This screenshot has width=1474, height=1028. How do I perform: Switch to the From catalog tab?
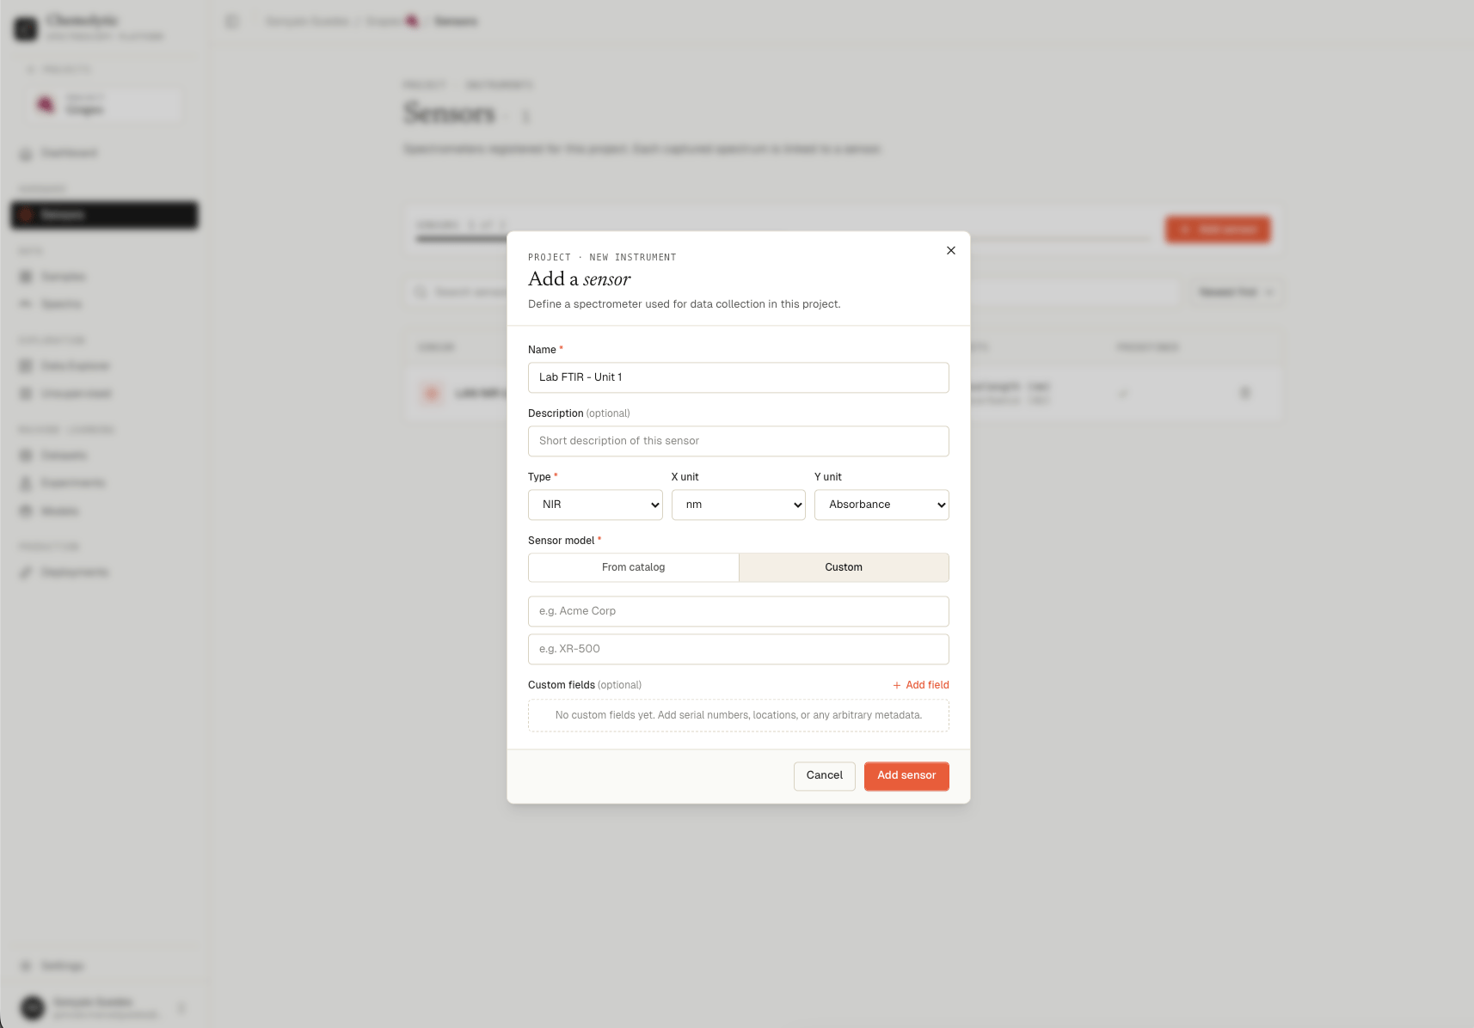pos(633,567)
